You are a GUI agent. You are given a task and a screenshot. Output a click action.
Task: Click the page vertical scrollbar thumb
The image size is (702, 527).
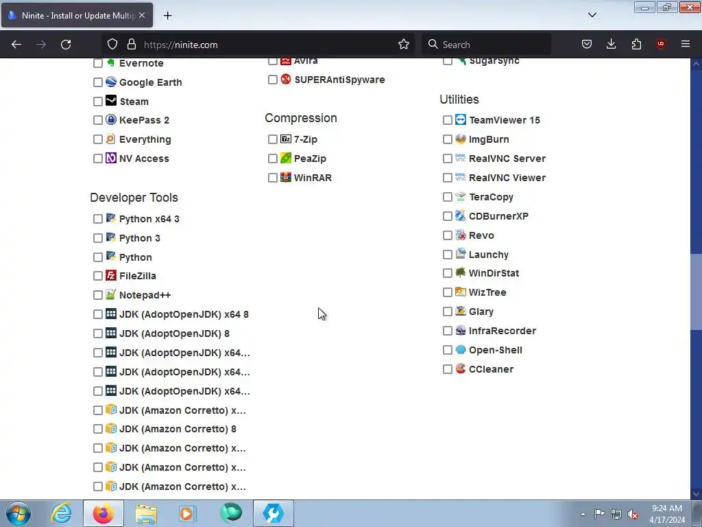pos(696,292)
